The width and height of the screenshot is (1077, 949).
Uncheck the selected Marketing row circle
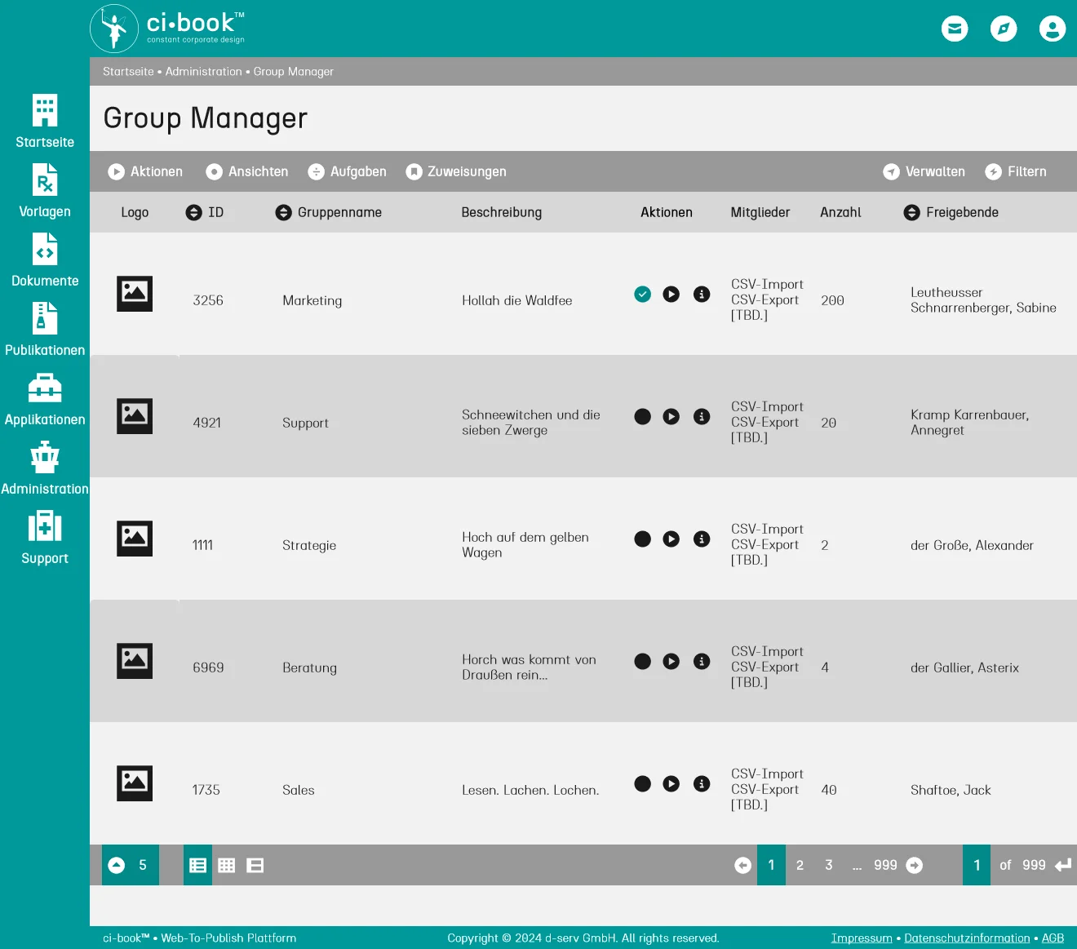point(643,294)
